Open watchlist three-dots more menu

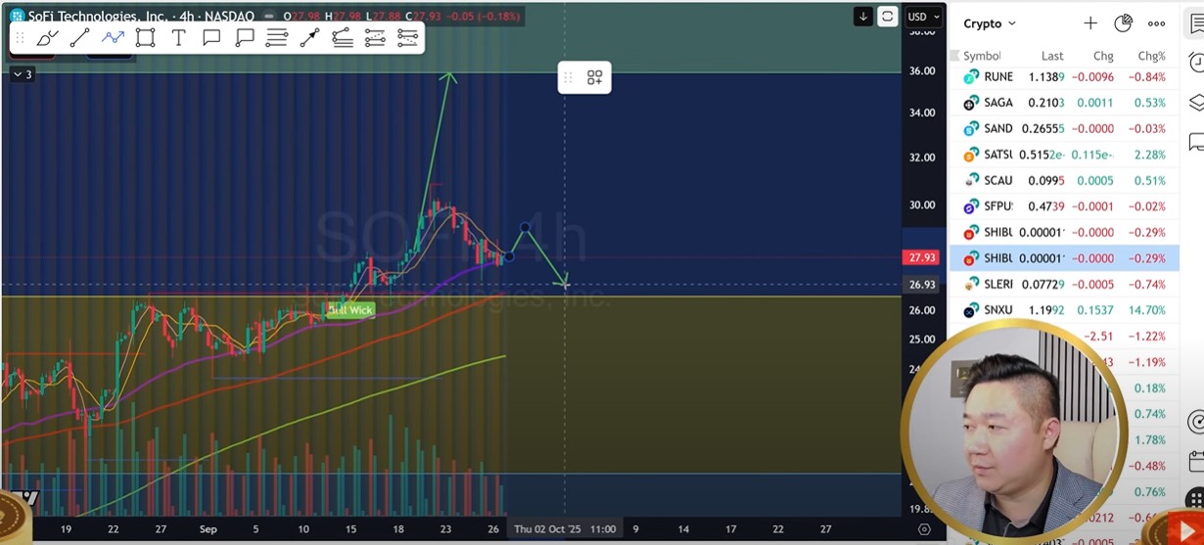(x=1156, y=23)
